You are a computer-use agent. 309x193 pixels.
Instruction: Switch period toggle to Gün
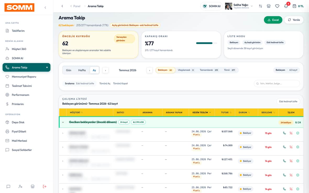pyautogui.click(x=69, y=70)
